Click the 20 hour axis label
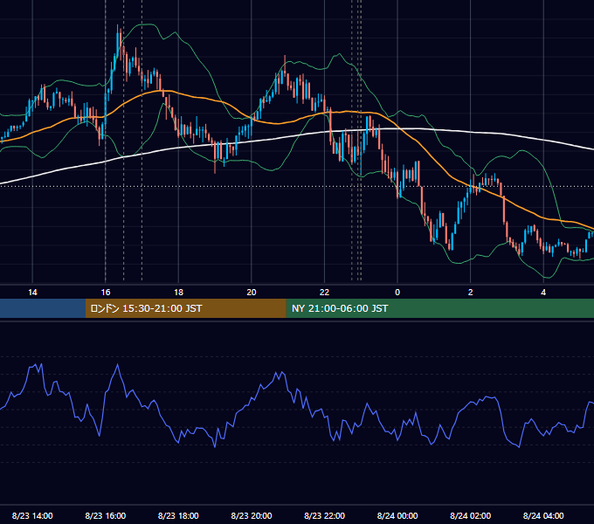The height and width of the screenshot is (524, 594). 252,293
